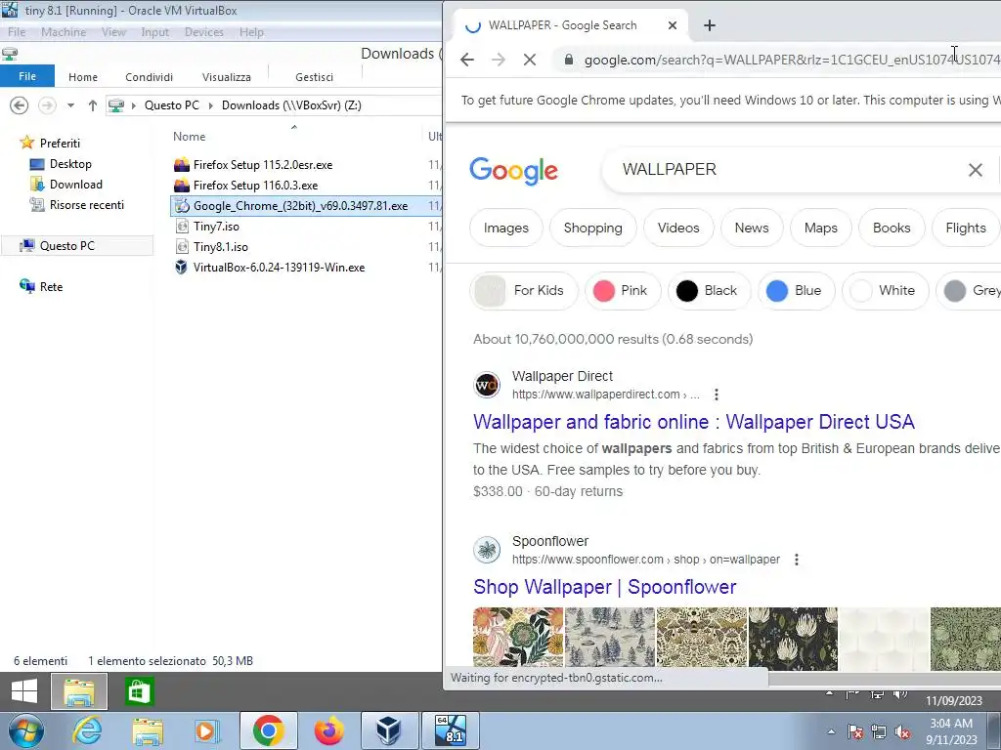Go back in Explorer window
The image size is (1001, 750).
click(x=20, y=105)
